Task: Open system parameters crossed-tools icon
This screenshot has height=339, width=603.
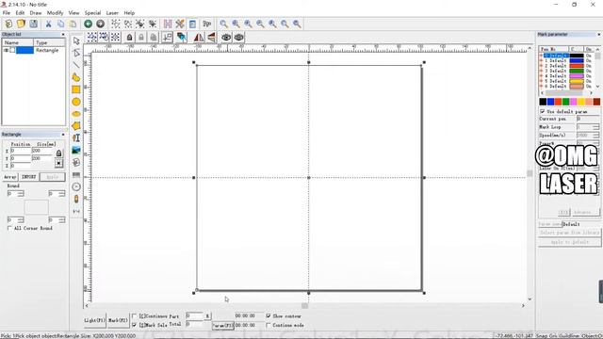Action: 180,24
